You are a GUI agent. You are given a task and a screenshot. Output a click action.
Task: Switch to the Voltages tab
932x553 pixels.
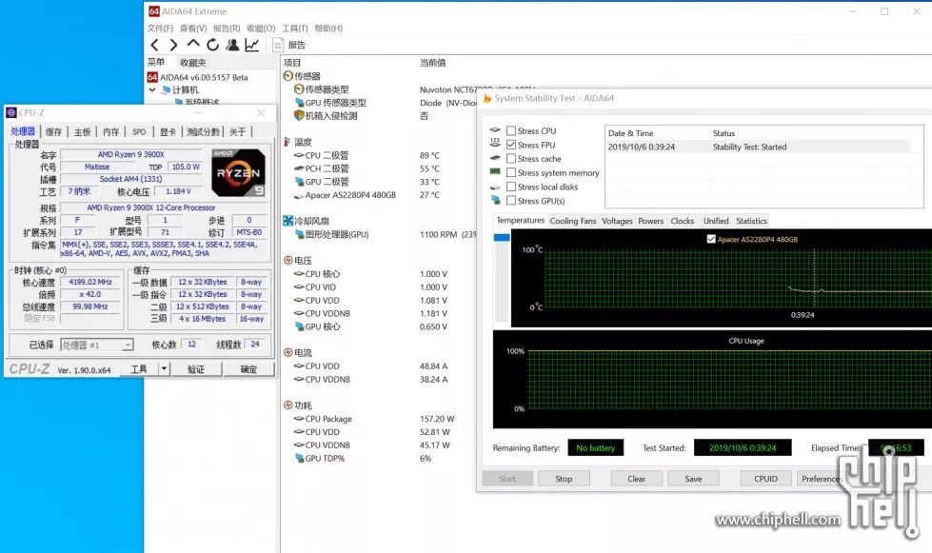point(617,221)
